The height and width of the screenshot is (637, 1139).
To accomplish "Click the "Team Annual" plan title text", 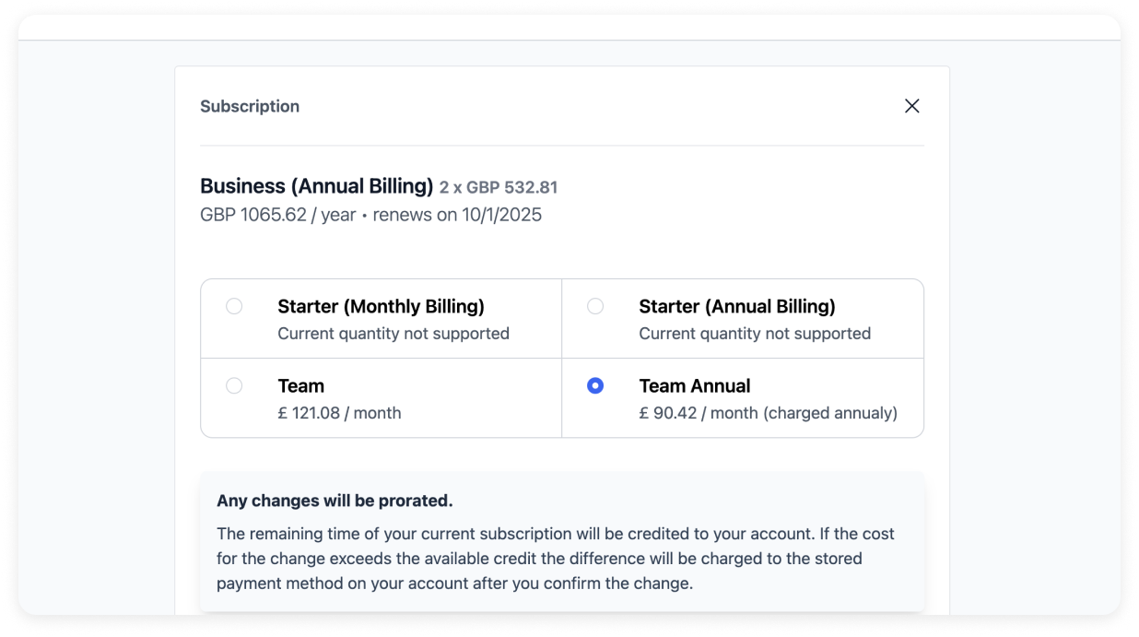I will [x=694, y=385].
